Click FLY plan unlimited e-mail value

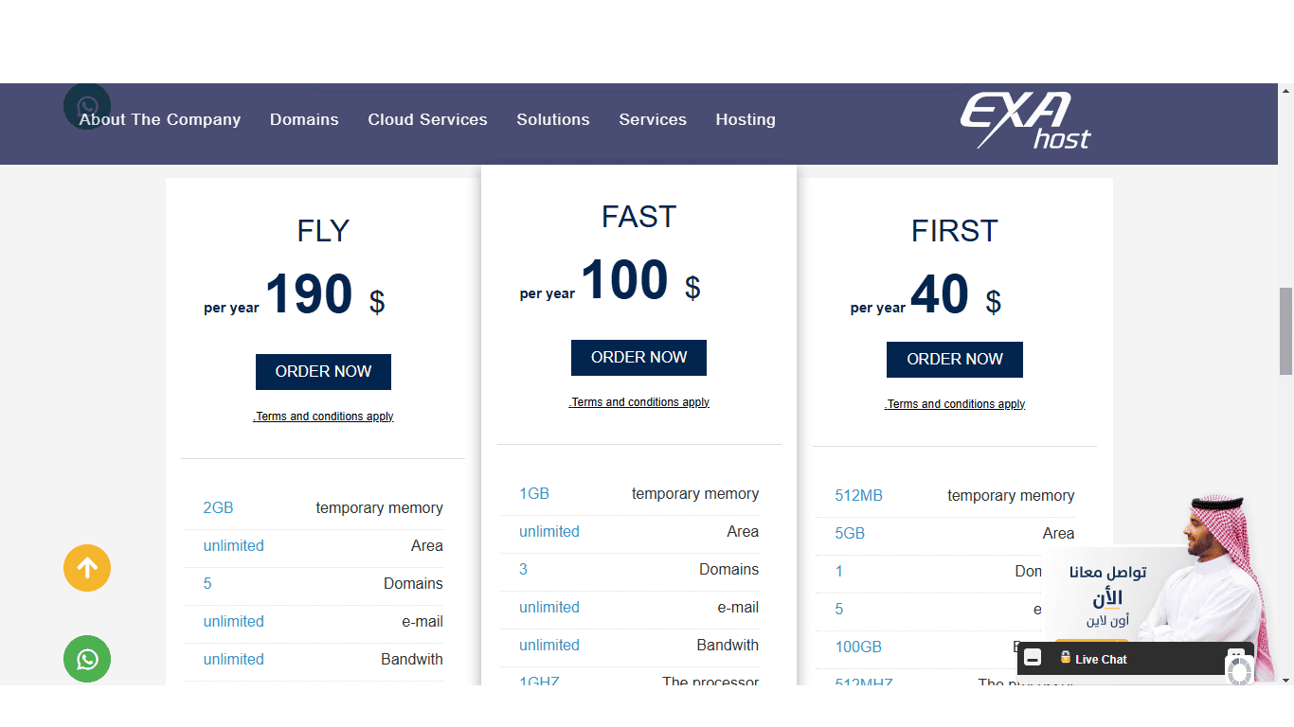tap(233, 622)
